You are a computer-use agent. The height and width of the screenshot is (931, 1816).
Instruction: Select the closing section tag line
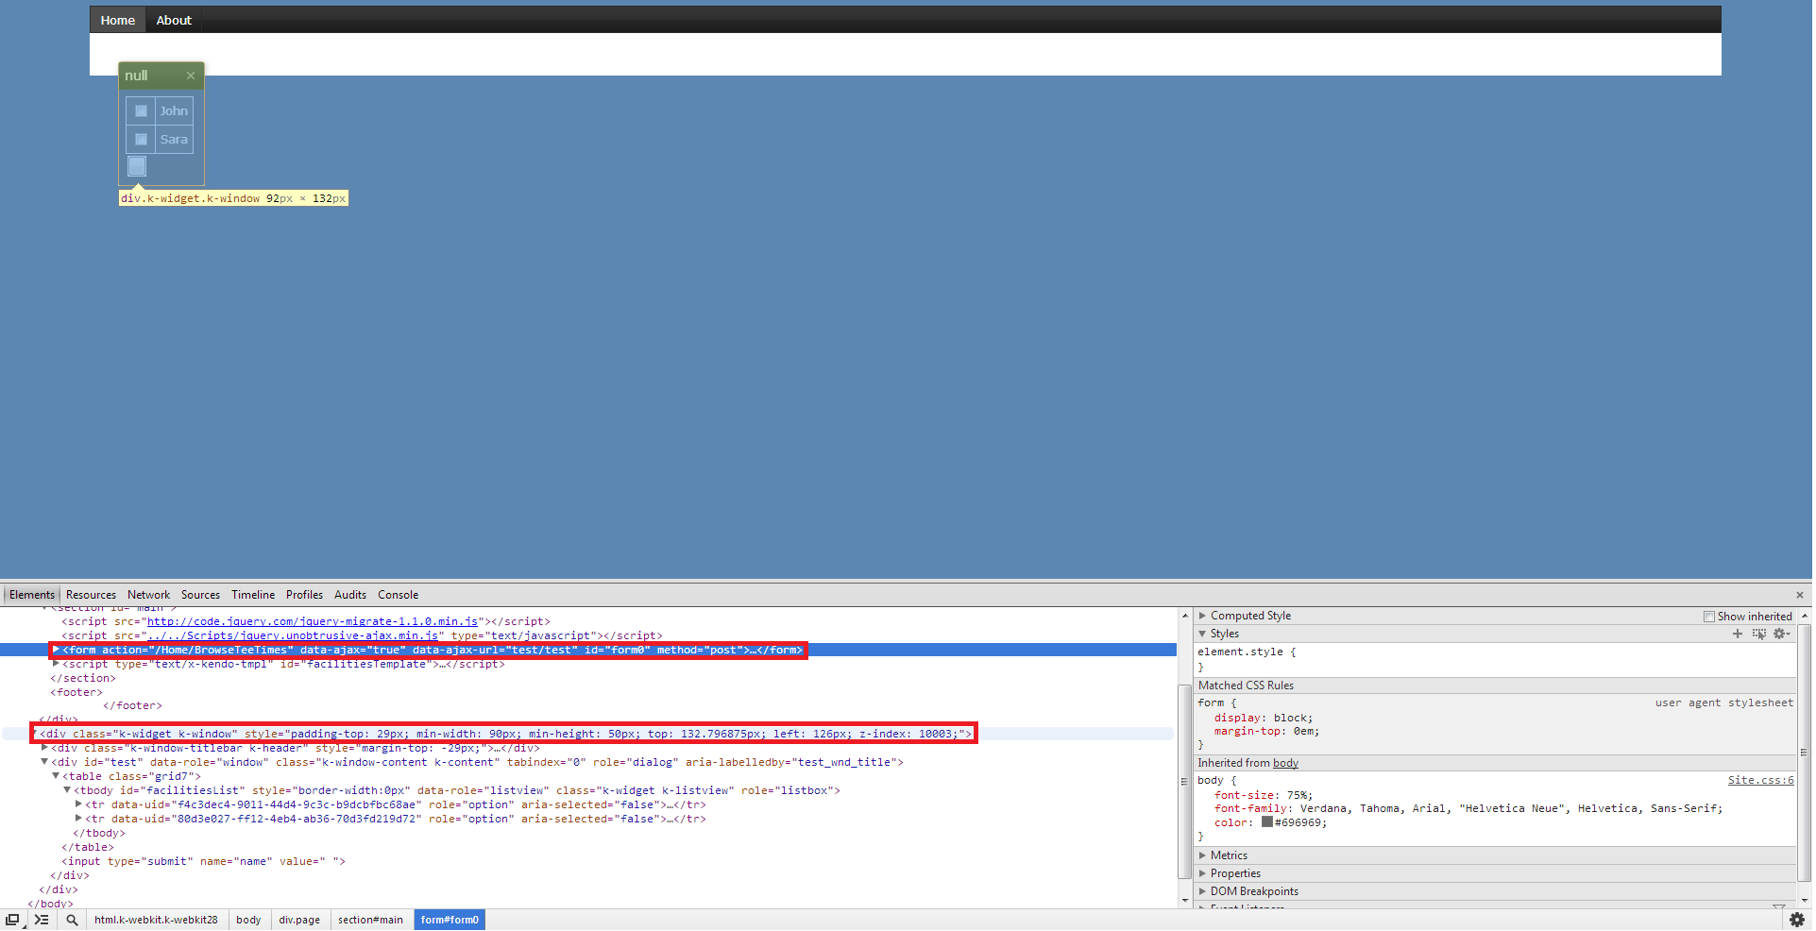click(x=83, y=678)
